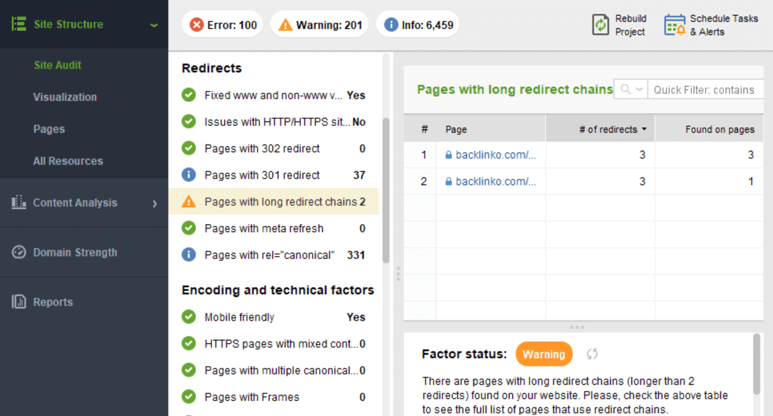Click Found on pages value 1

750,182
